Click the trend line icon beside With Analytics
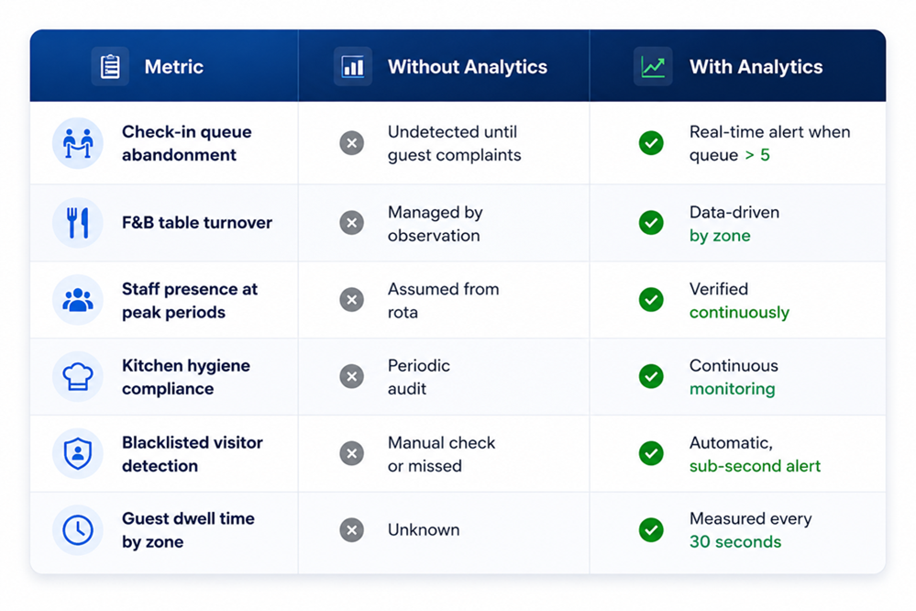 point(653,67)
